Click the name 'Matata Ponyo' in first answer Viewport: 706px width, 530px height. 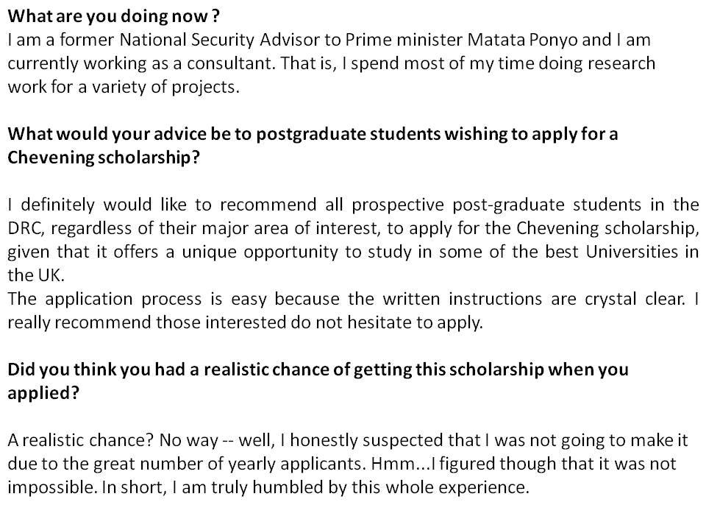pos(522,40)
